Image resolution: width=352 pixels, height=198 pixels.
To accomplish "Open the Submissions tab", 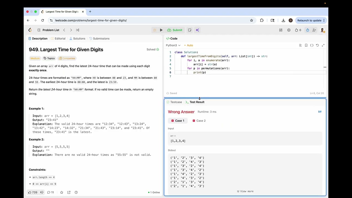I will [99, 38].
